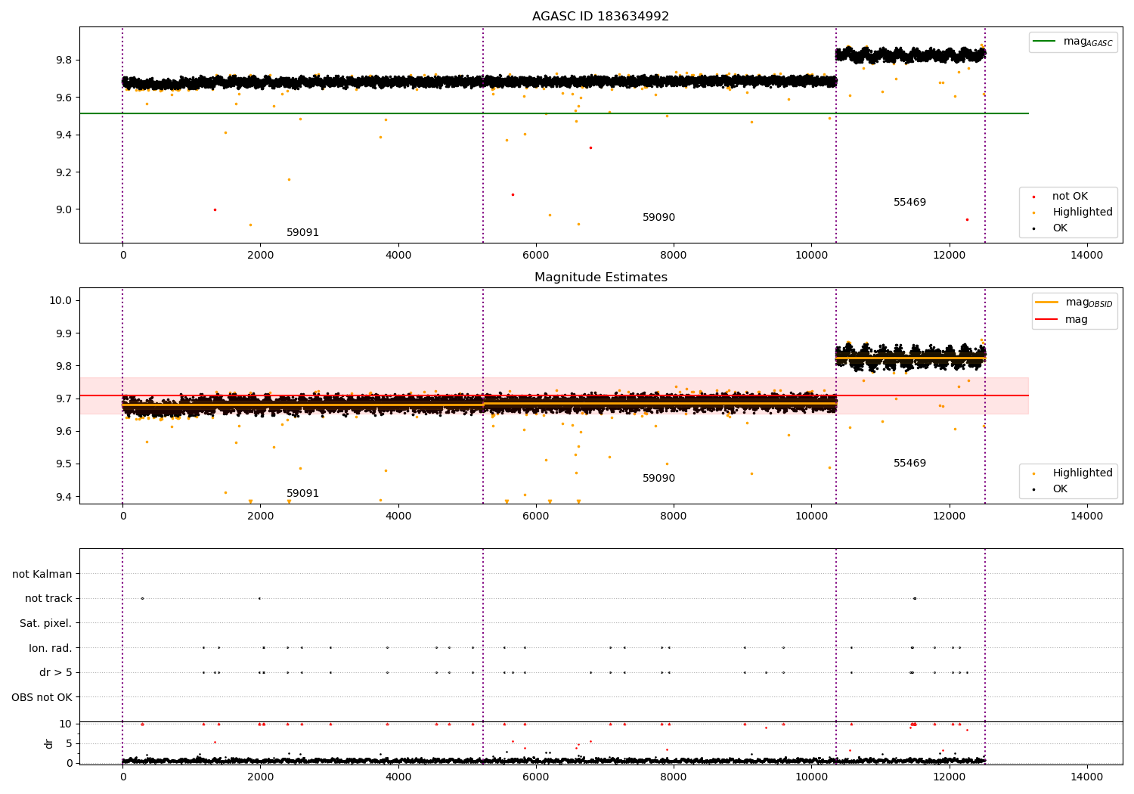Click the 9.4 tick label on middle plot y-axis

63,497
